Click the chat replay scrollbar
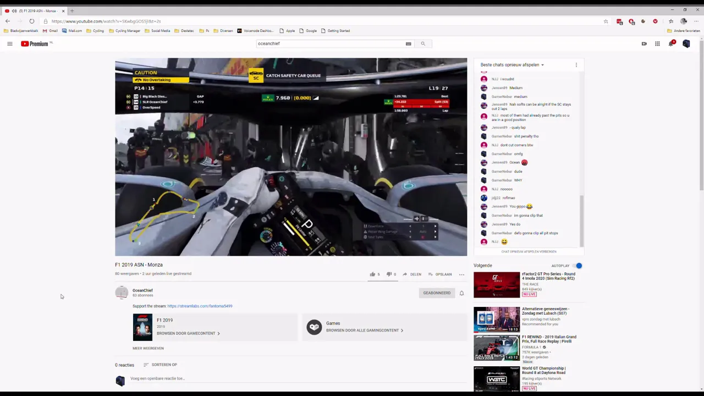Viewport: 704px width, 396px height. 581,220
